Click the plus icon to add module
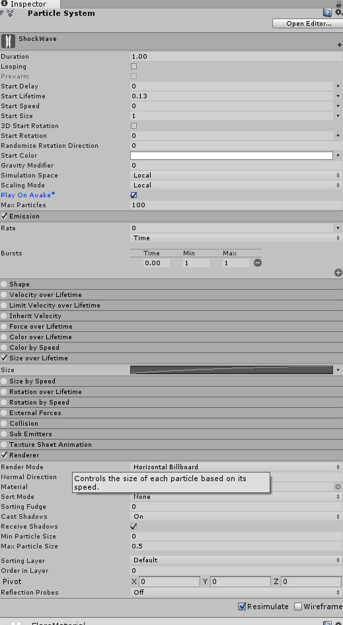The height and width of the screenshot is (625, 343). tap(340, 45)
